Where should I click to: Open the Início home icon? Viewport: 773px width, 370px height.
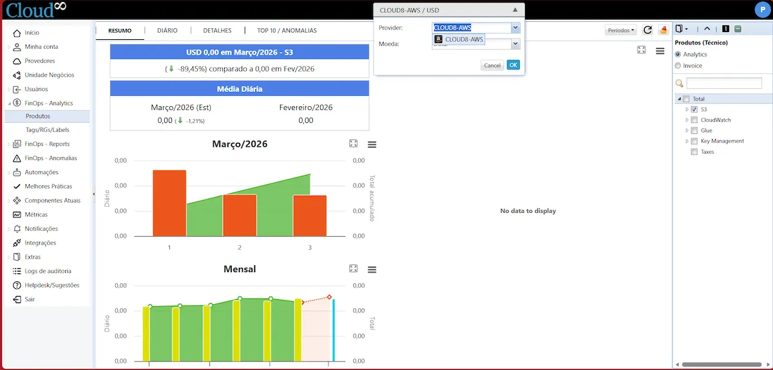click(17, 33)
